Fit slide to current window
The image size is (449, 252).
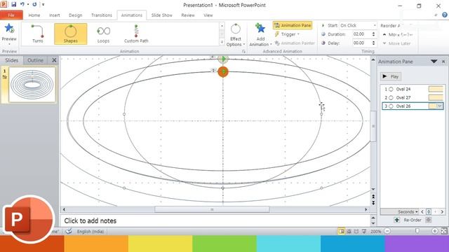tap(444, 231)
